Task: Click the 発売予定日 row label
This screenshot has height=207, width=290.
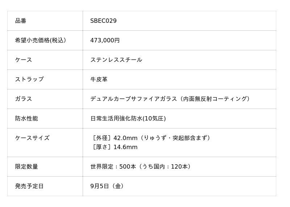Action: point(29,186)
